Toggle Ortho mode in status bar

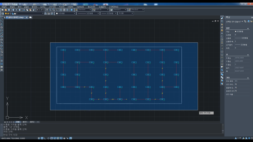tap(45, 138)
